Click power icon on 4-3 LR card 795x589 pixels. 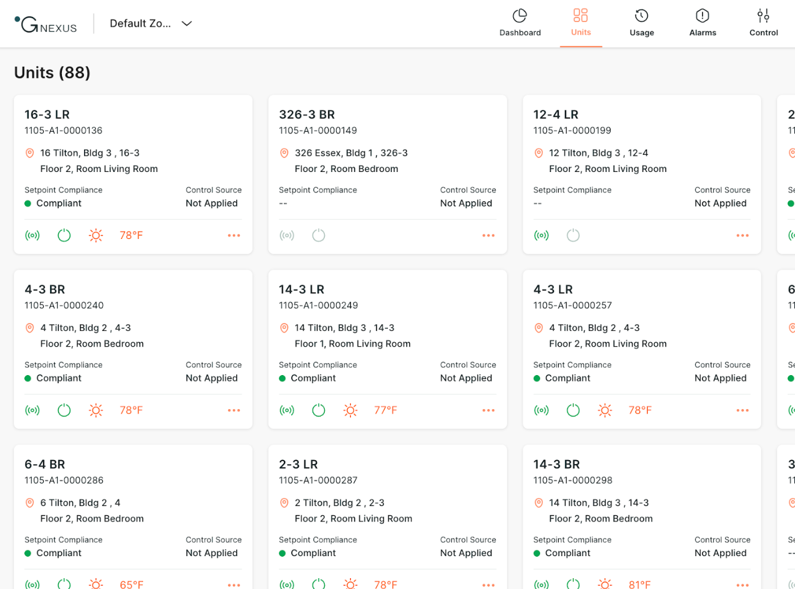coord(573,410)
